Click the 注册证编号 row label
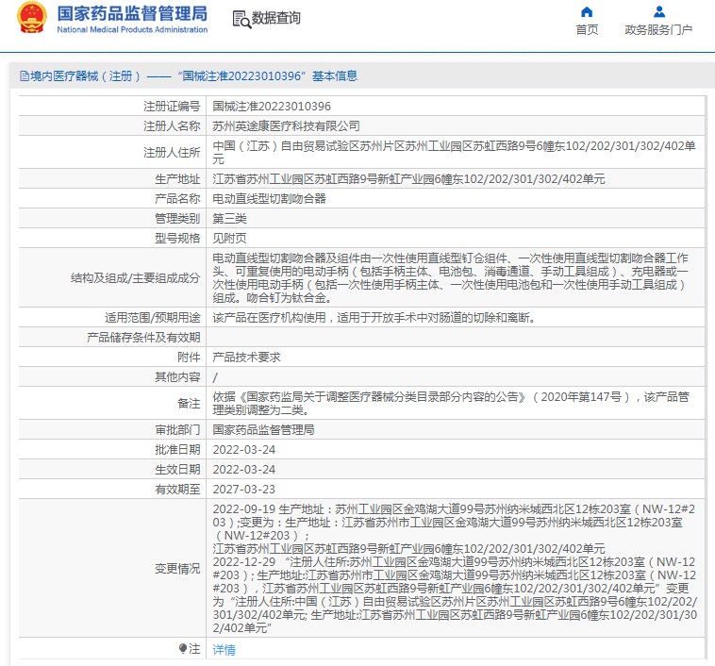 172,107
